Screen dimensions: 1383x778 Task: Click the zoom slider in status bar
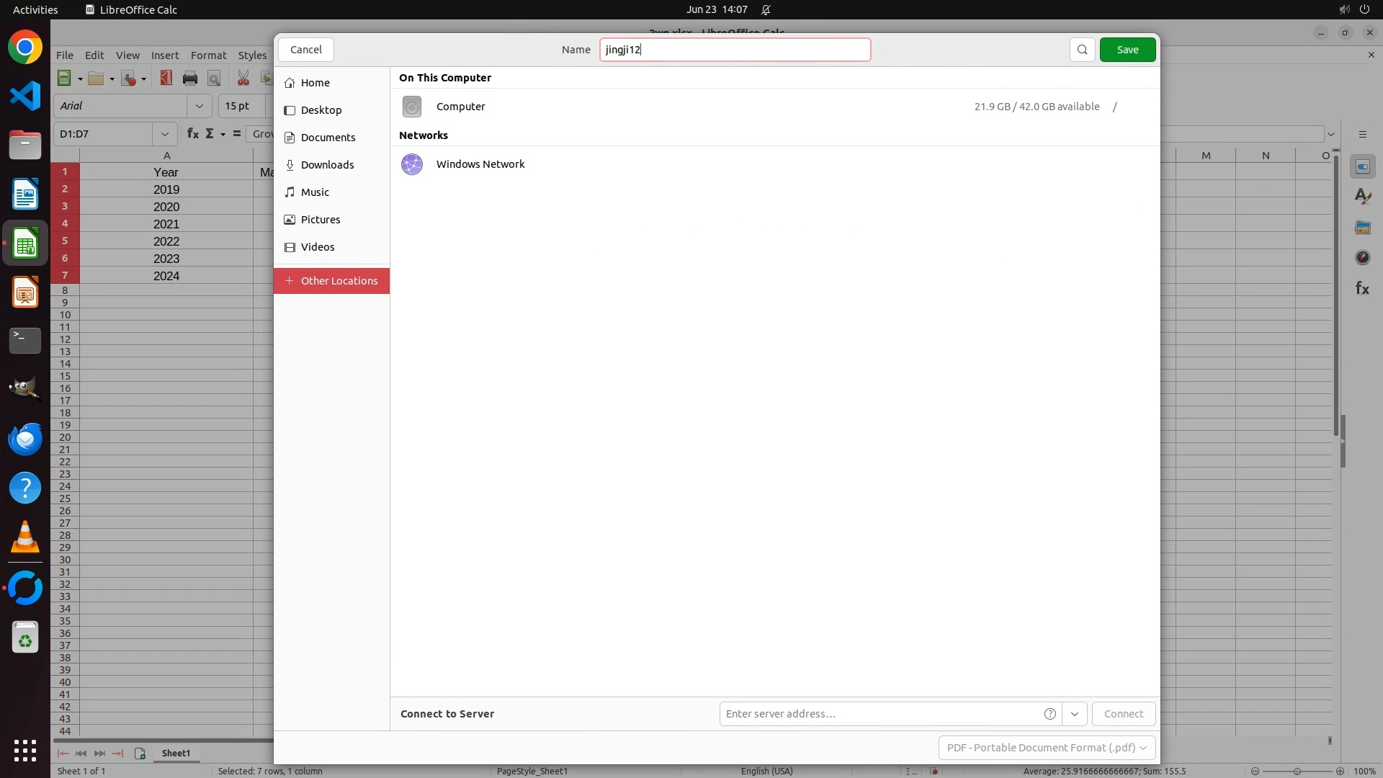(x=1297, y=771)
